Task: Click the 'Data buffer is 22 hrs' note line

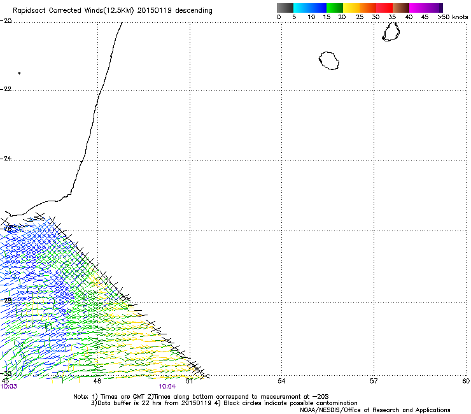Action: click(x=224, y=403)
